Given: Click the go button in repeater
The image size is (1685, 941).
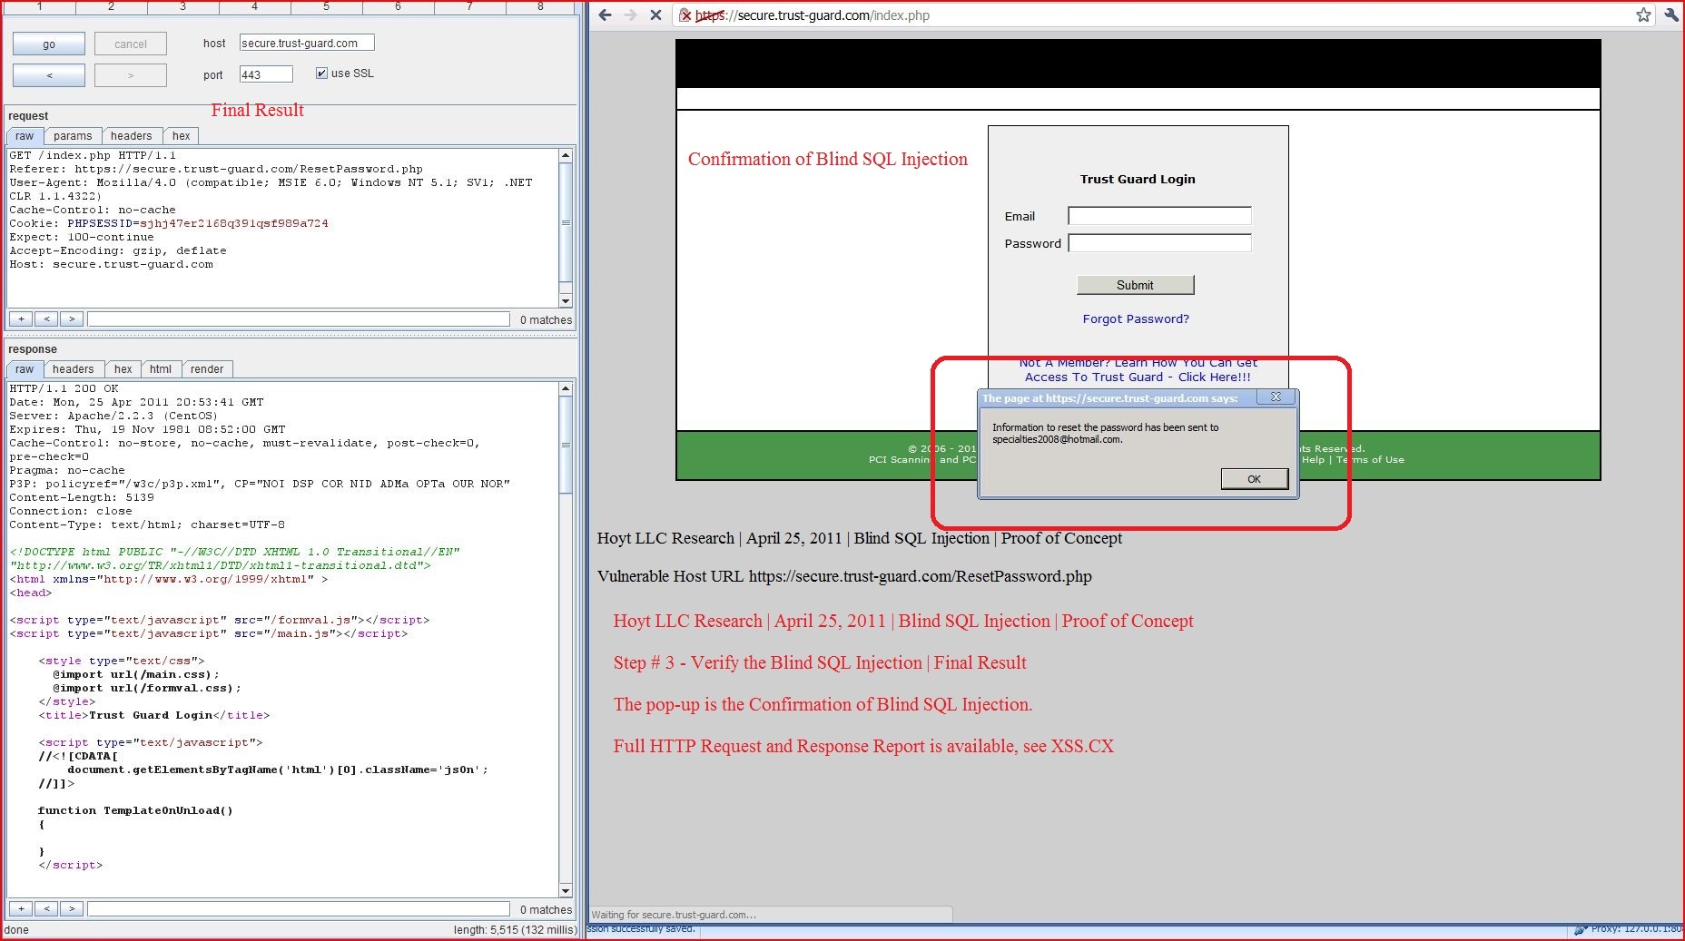Looking at the screenshot, I should pyautogui.click(x=49, y=44).
